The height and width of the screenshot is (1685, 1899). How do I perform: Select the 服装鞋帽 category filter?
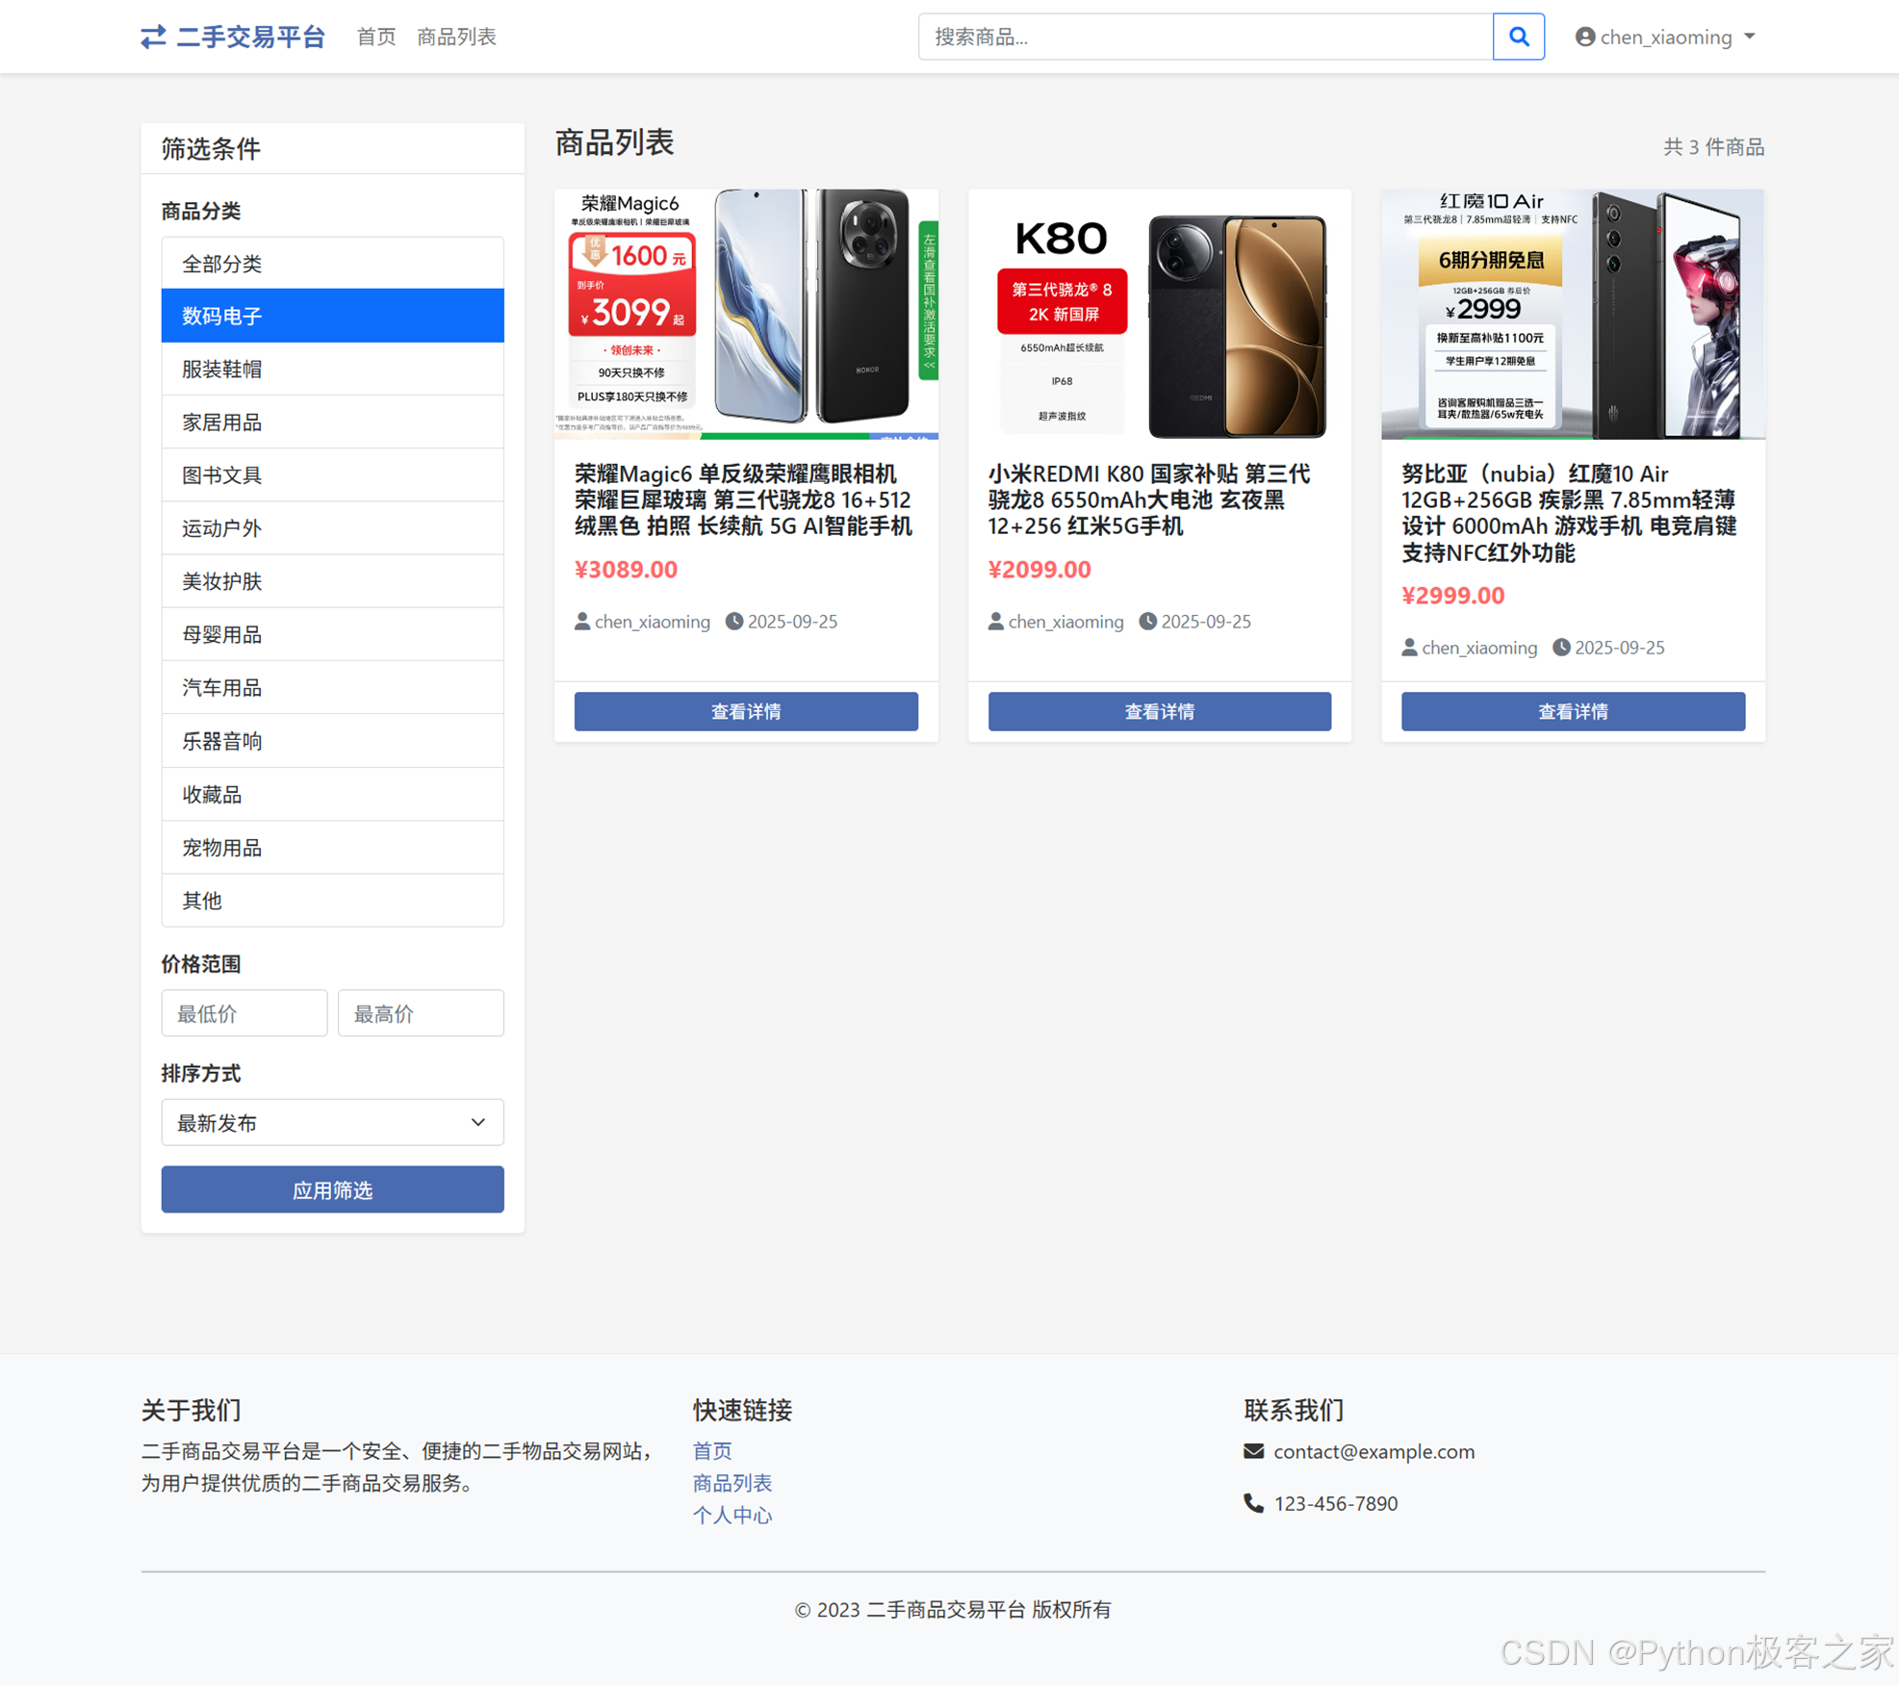pos(332,369)
